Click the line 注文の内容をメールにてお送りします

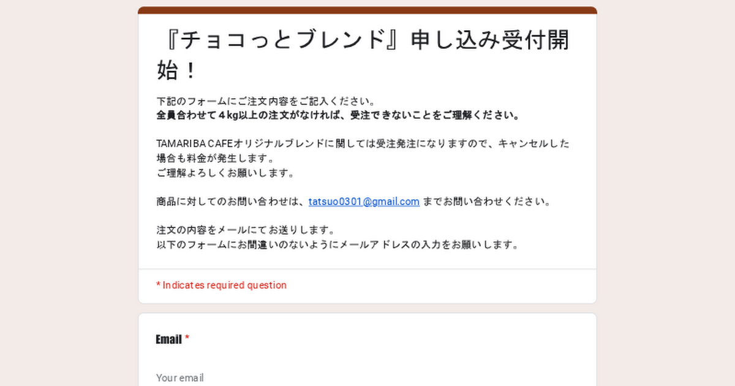pyautogui.click(x=245, y=230)
